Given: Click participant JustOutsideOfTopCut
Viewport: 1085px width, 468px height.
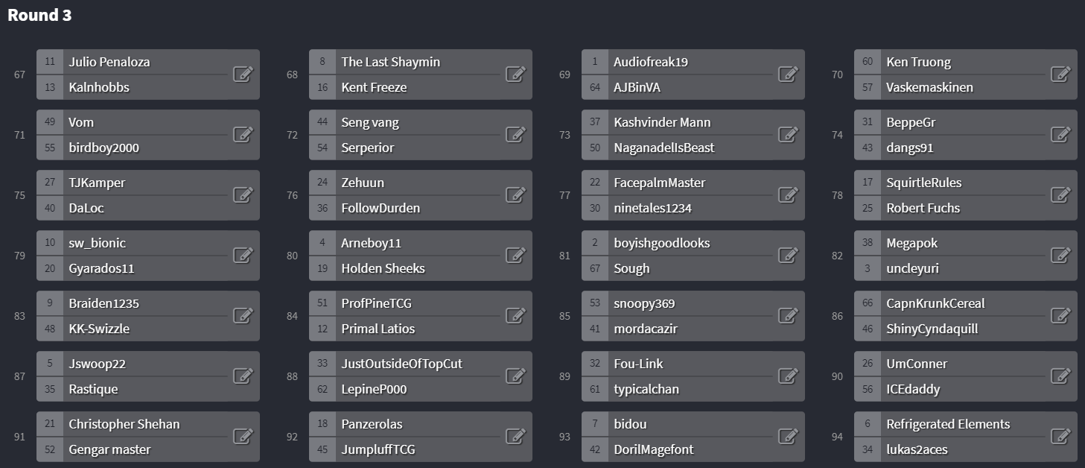Looking at the screenshot, I should pos(401,364).
